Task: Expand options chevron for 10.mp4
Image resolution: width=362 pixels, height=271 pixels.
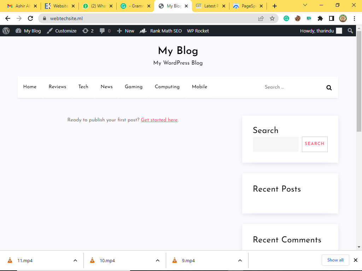Action: [x=158, y=260]
